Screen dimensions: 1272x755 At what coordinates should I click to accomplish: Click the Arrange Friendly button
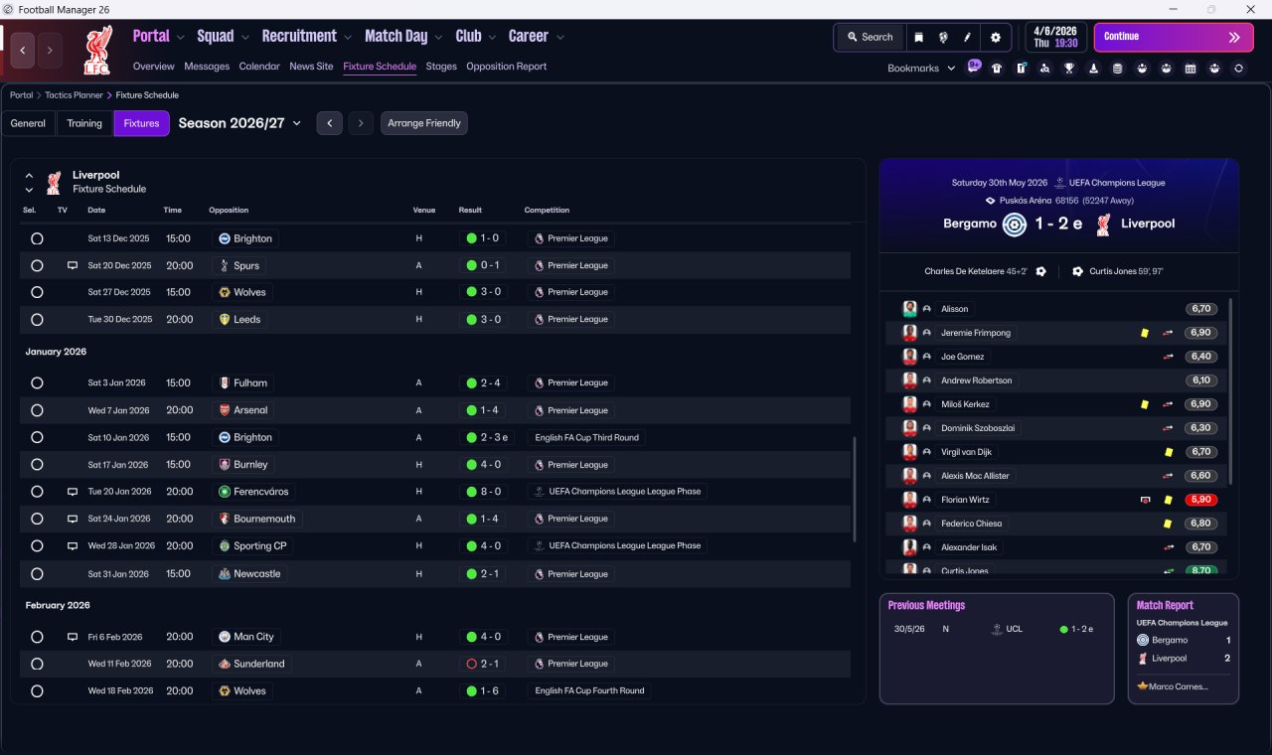423,123
